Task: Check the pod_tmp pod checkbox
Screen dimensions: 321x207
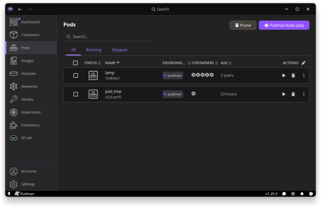Action: [x=75, y=94]
